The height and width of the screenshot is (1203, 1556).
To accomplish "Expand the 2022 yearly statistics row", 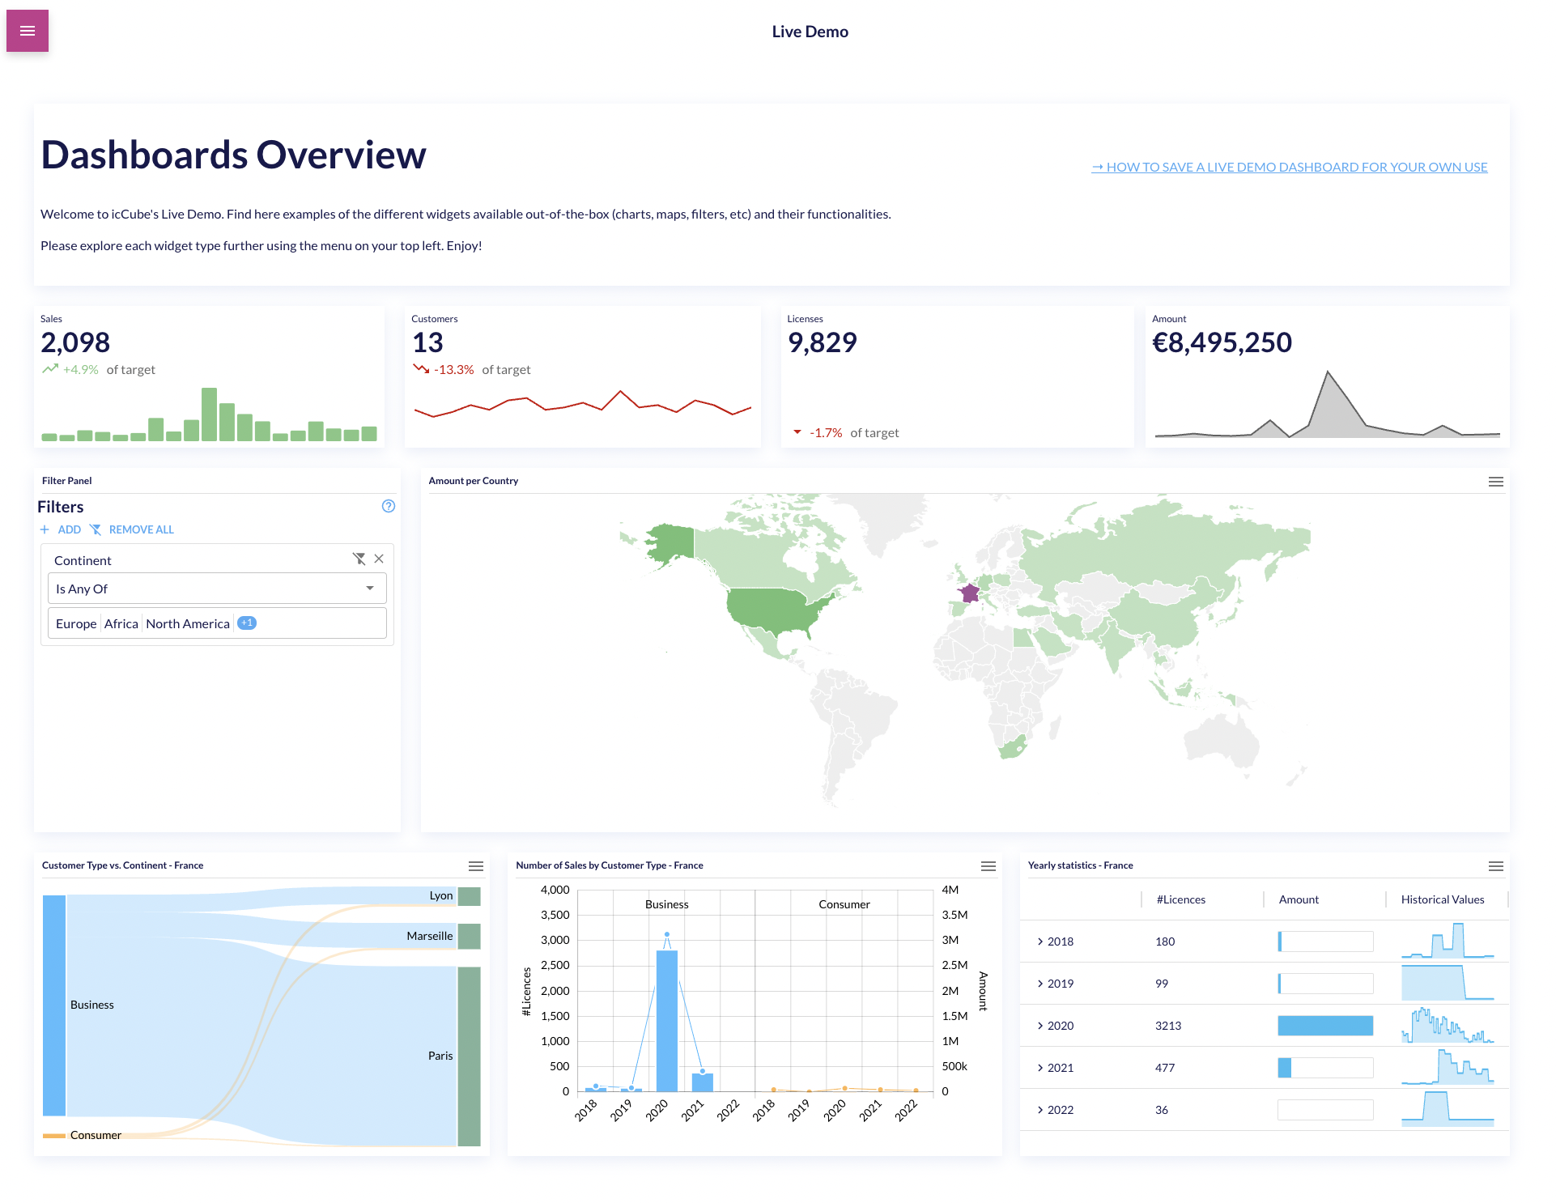I will click(1040, 1110).
